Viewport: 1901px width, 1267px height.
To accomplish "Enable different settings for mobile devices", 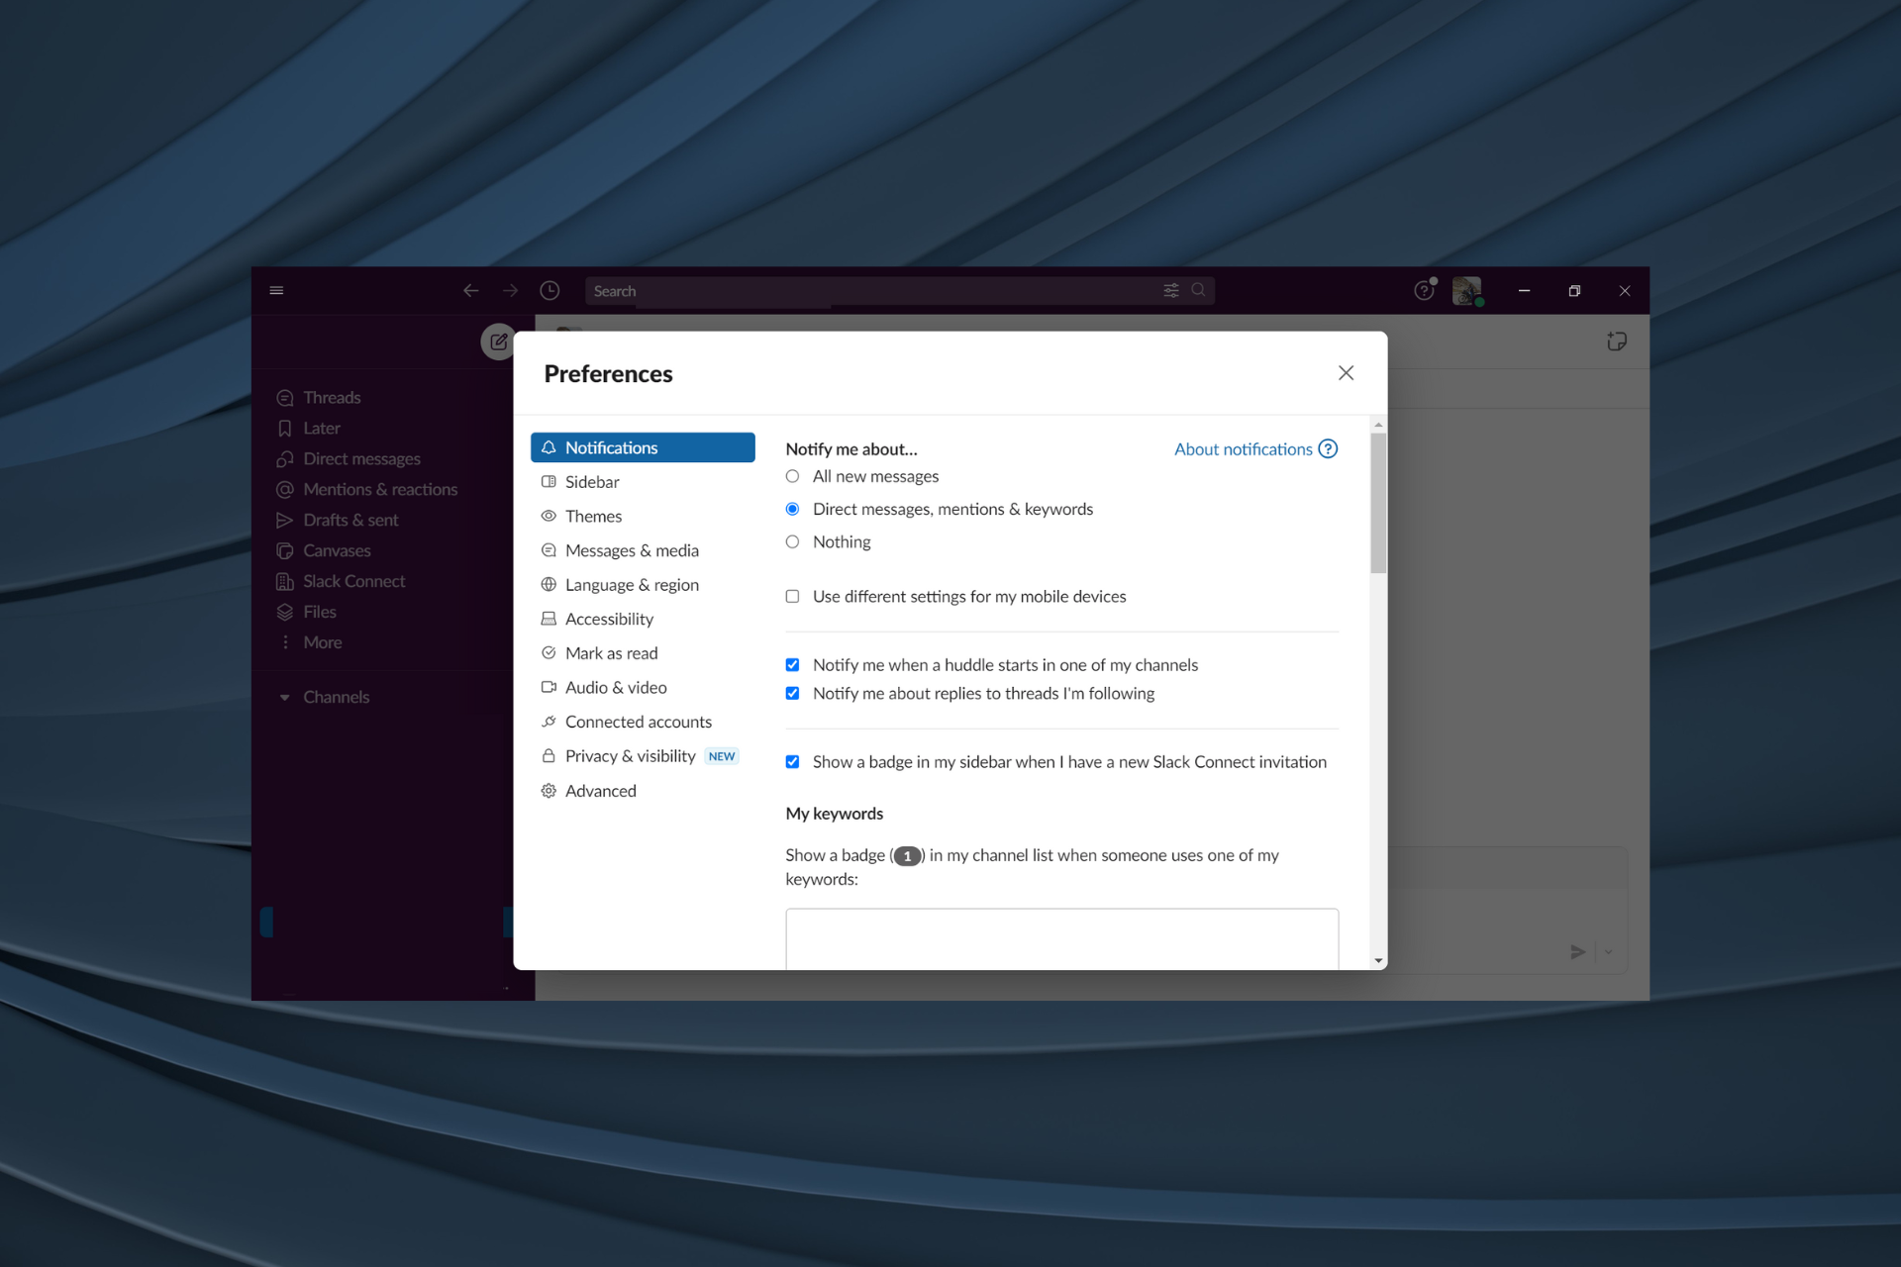I will pyautogui.click(x=792, y=596).
